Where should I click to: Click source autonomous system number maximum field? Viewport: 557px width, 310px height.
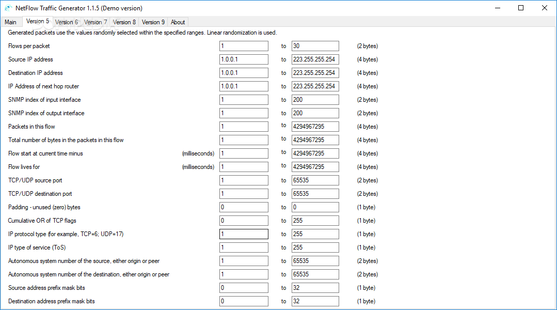[x=315, y=261]
